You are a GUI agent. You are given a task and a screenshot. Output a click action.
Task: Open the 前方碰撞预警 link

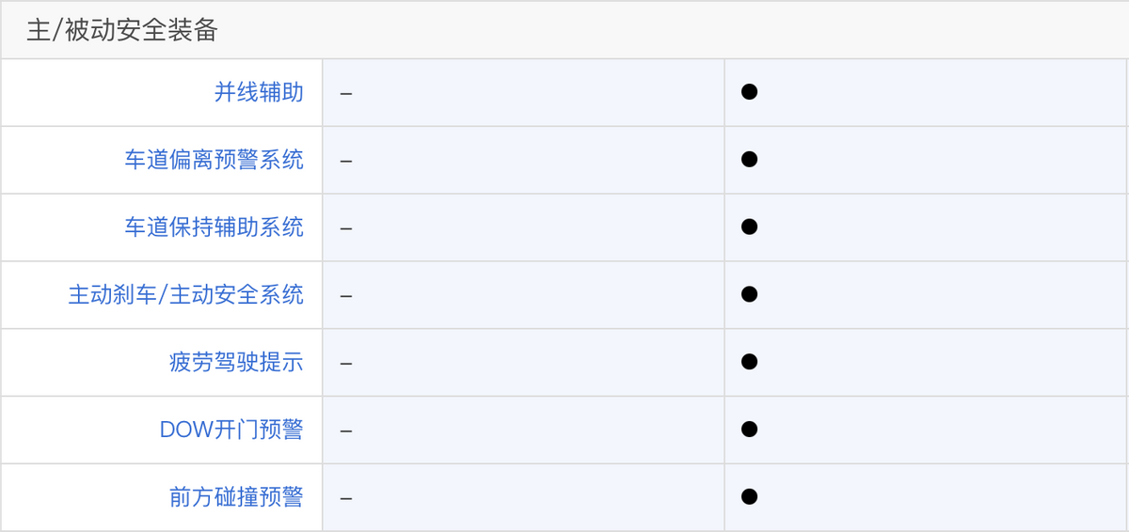pos(237,498)
